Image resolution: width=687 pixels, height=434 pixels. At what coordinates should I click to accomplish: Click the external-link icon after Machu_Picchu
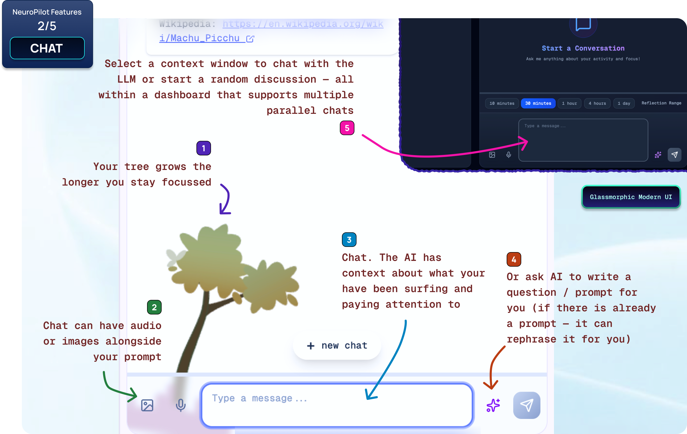(x=250, y=39)
